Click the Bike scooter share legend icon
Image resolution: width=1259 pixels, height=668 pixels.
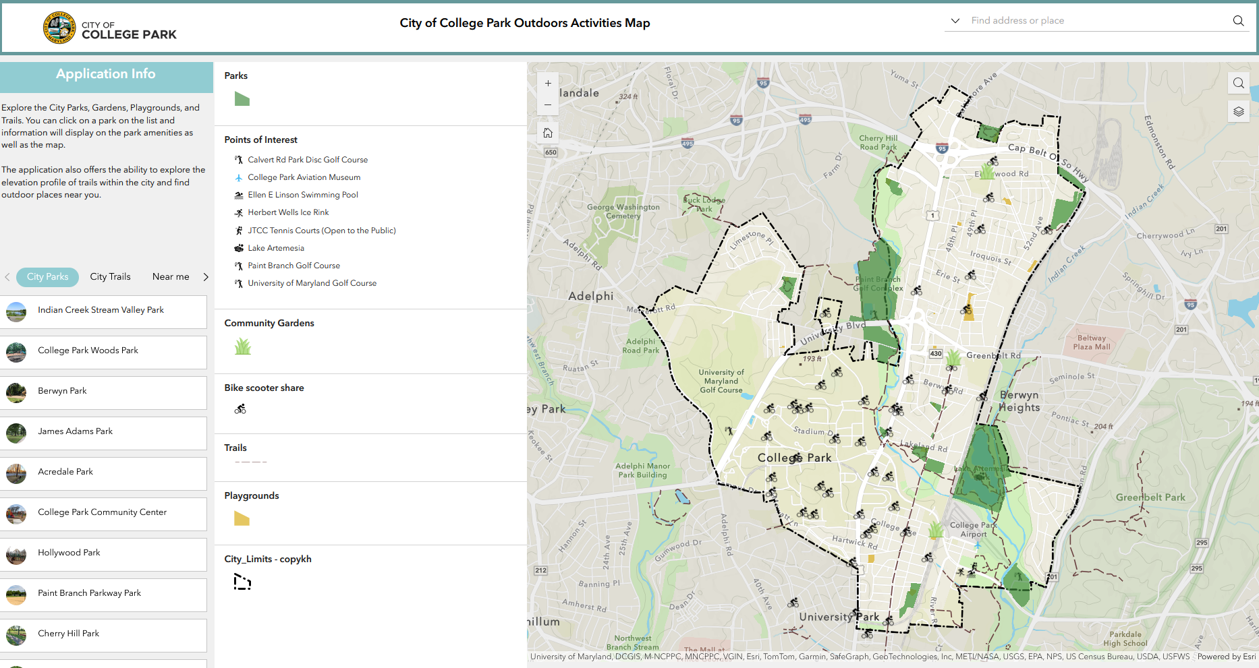tap(240, 409)
